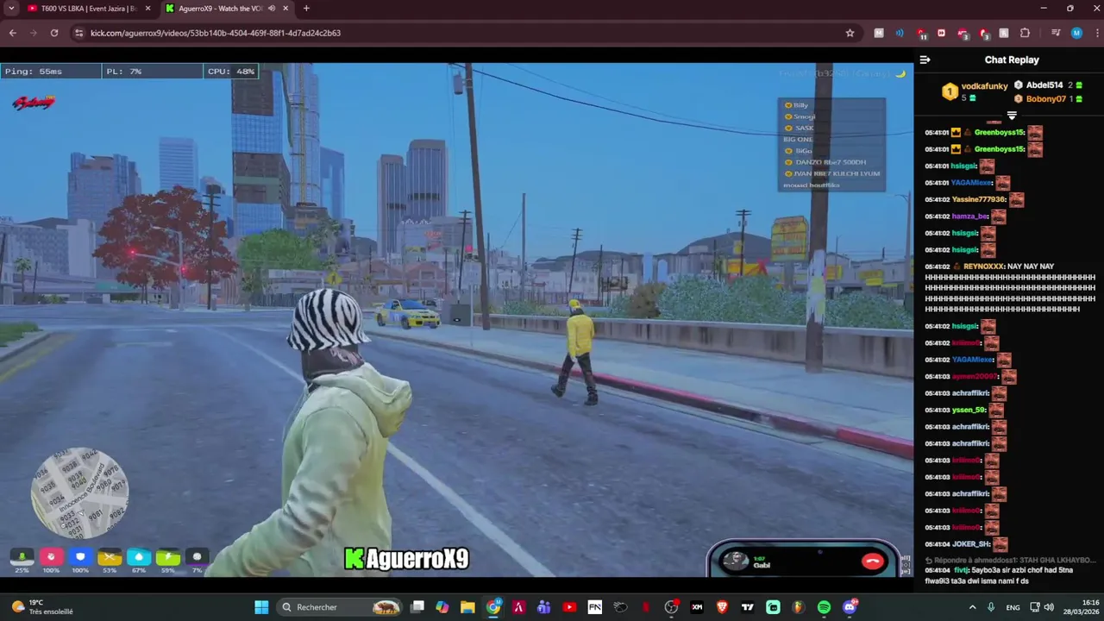Bookmark this page with the star icon
1104x621 pixels.
850,33
